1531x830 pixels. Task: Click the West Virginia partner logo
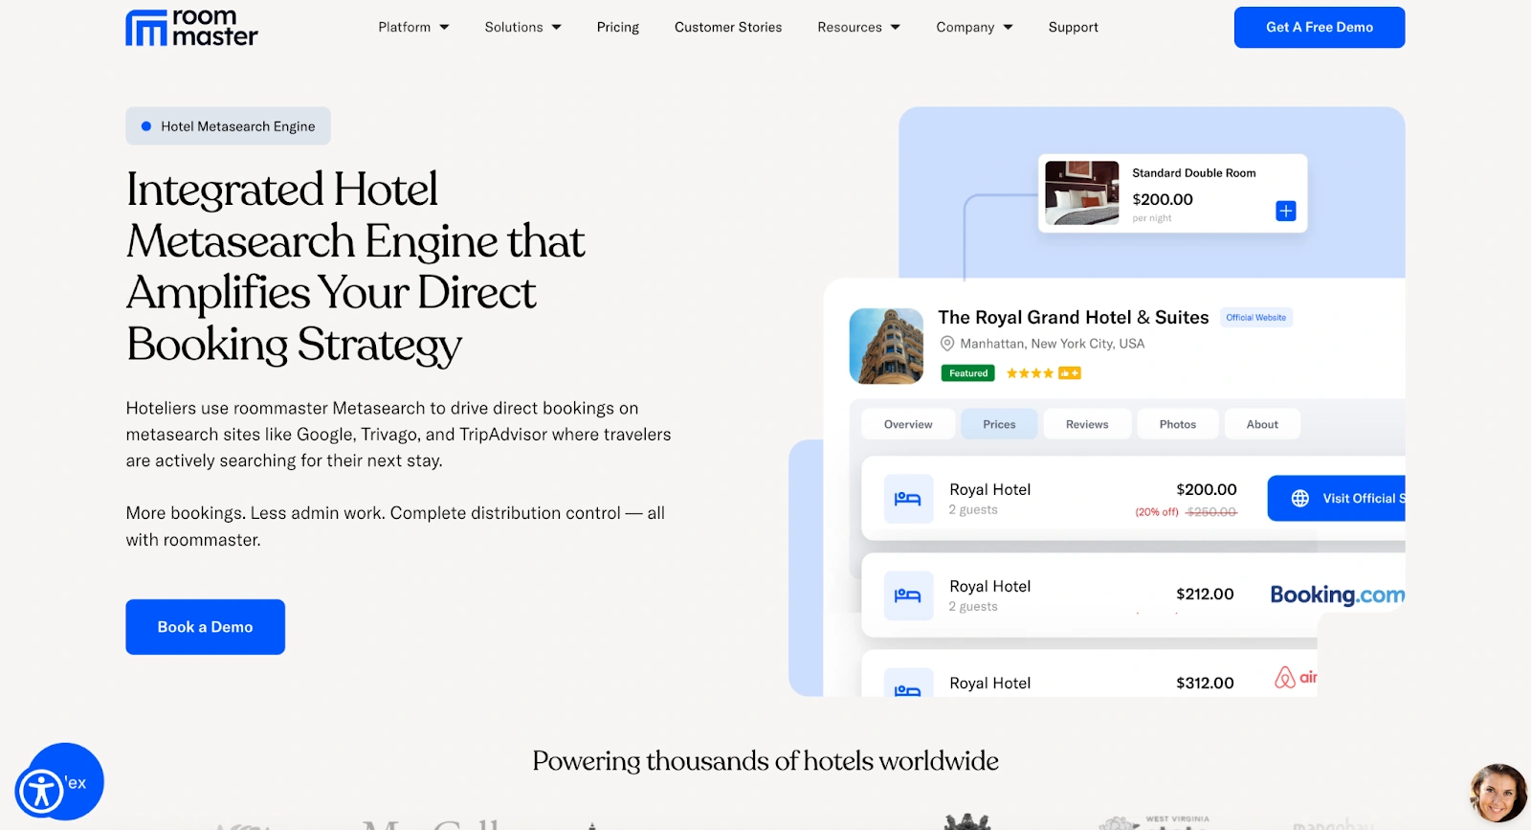click(1155, 821)
